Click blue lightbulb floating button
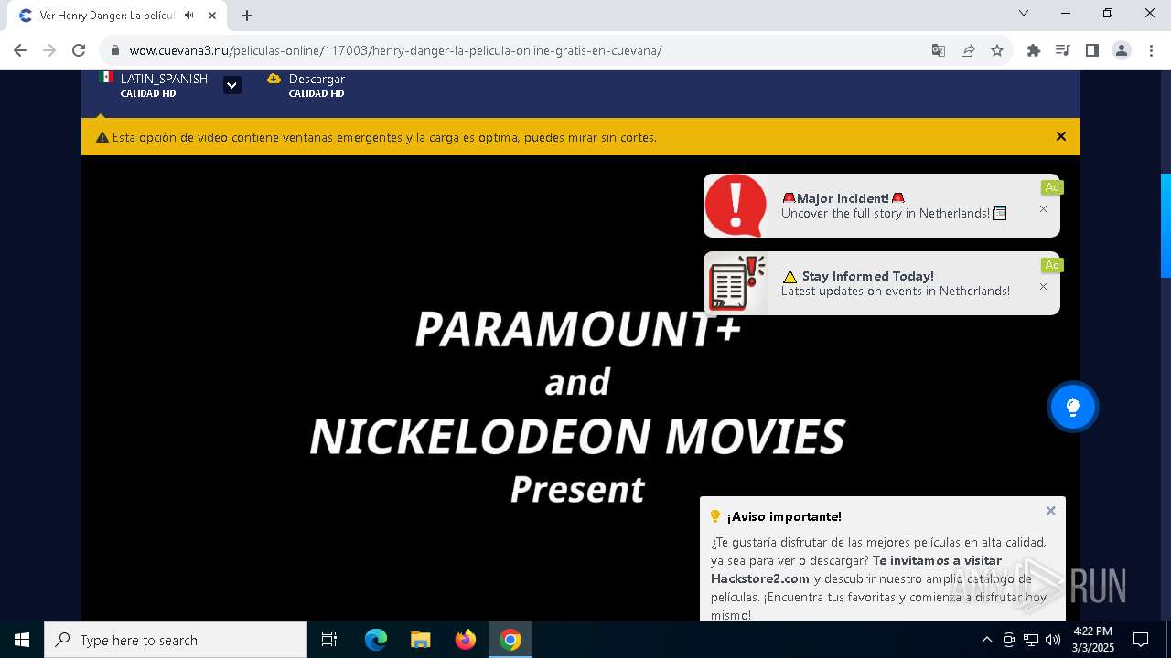Viewport: 1171px width, 658px height. pyautogui.click(x=1072, y=407)
